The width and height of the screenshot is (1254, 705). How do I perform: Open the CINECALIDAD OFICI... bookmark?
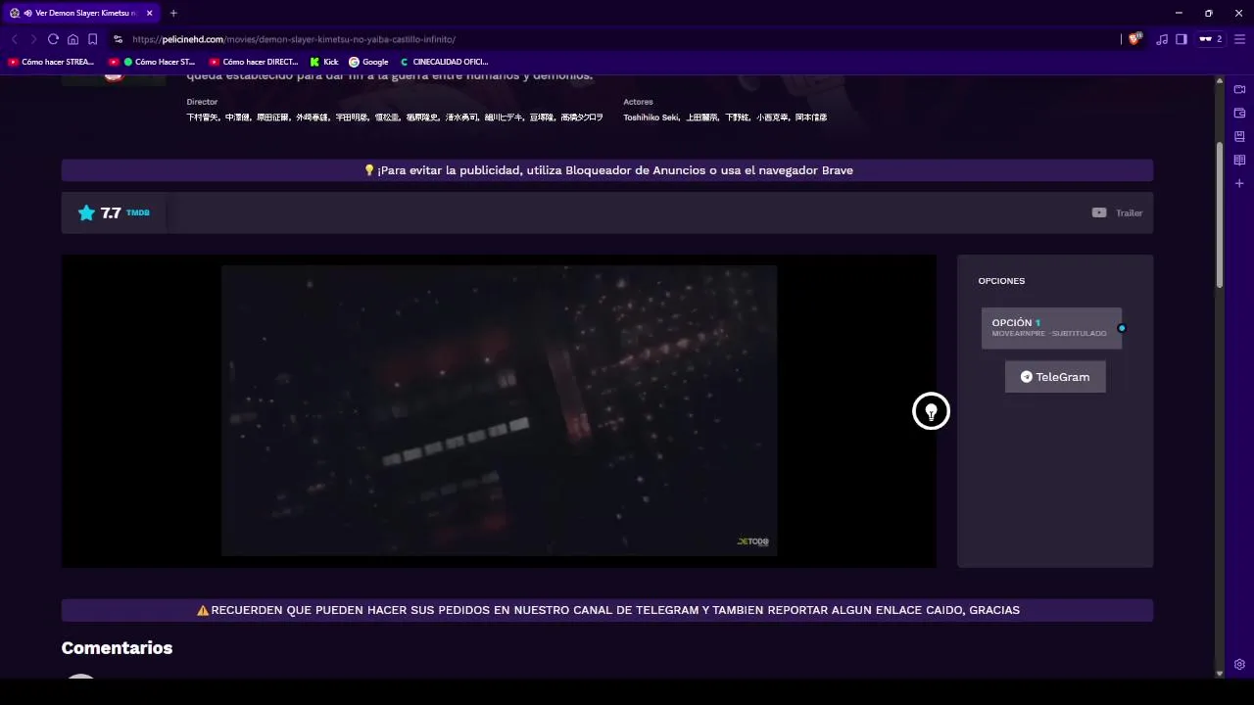click(444, 62)
